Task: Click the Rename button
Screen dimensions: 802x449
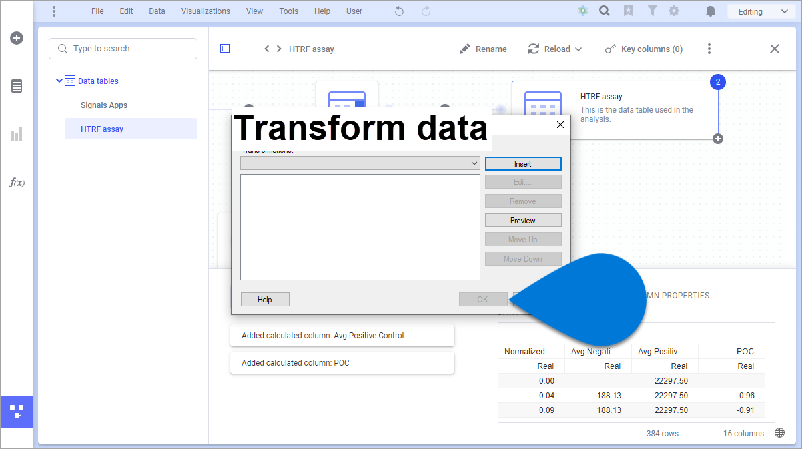Action: coord(483,49)
